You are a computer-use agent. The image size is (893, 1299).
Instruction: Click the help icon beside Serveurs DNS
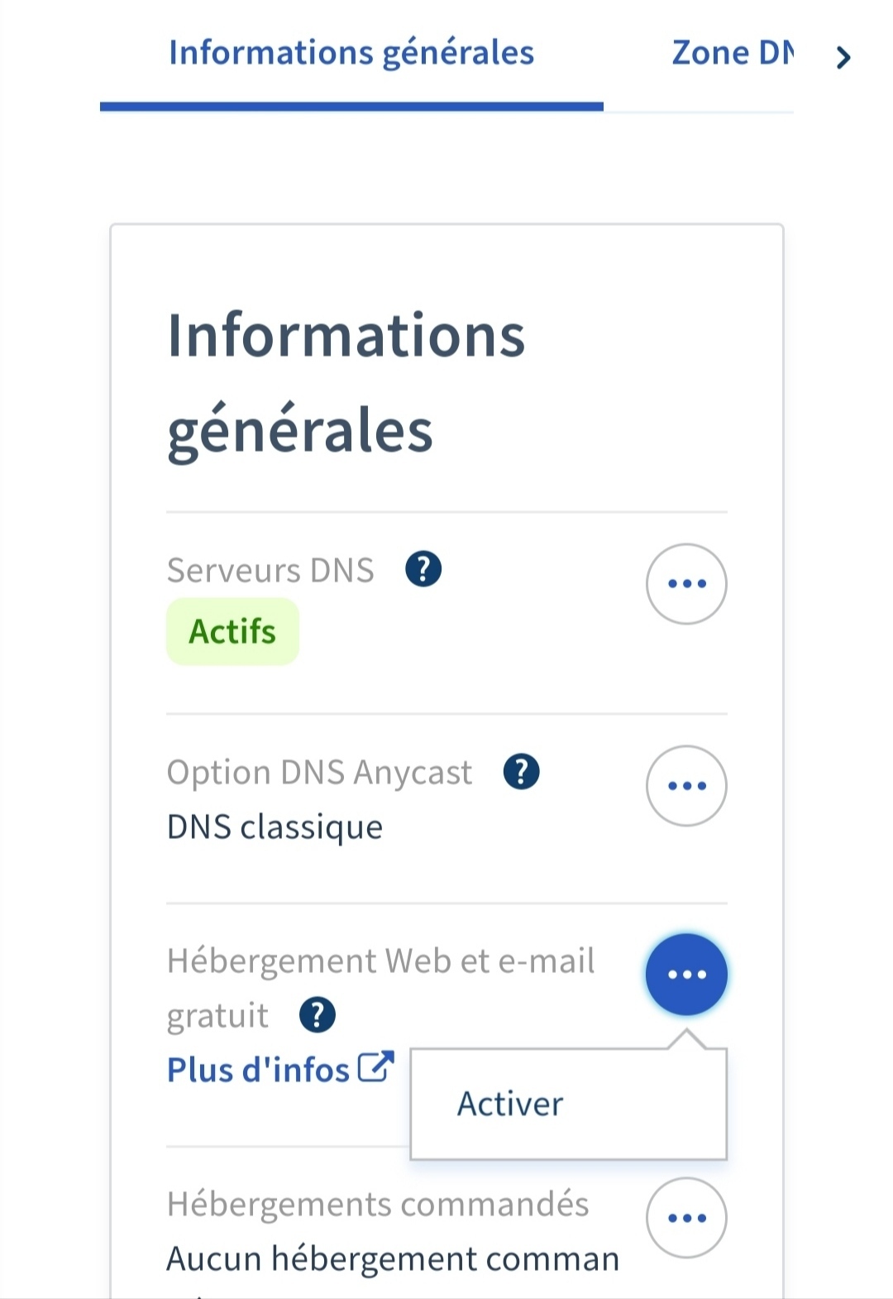click(x=423, y=569)
